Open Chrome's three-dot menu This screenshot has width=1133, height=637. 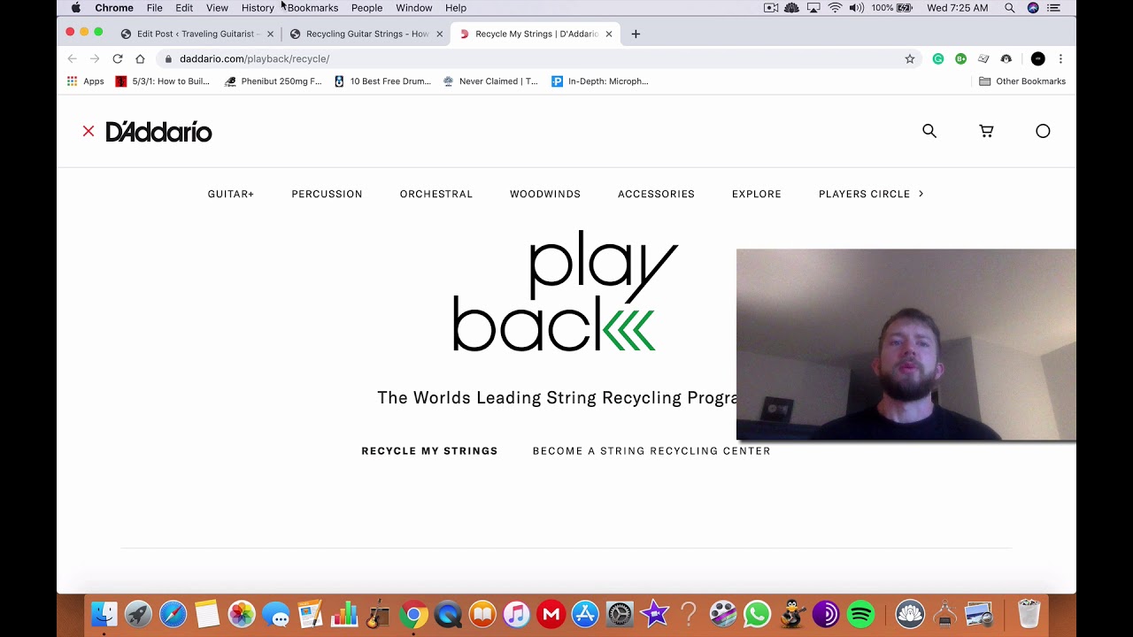click(1060, 58)
